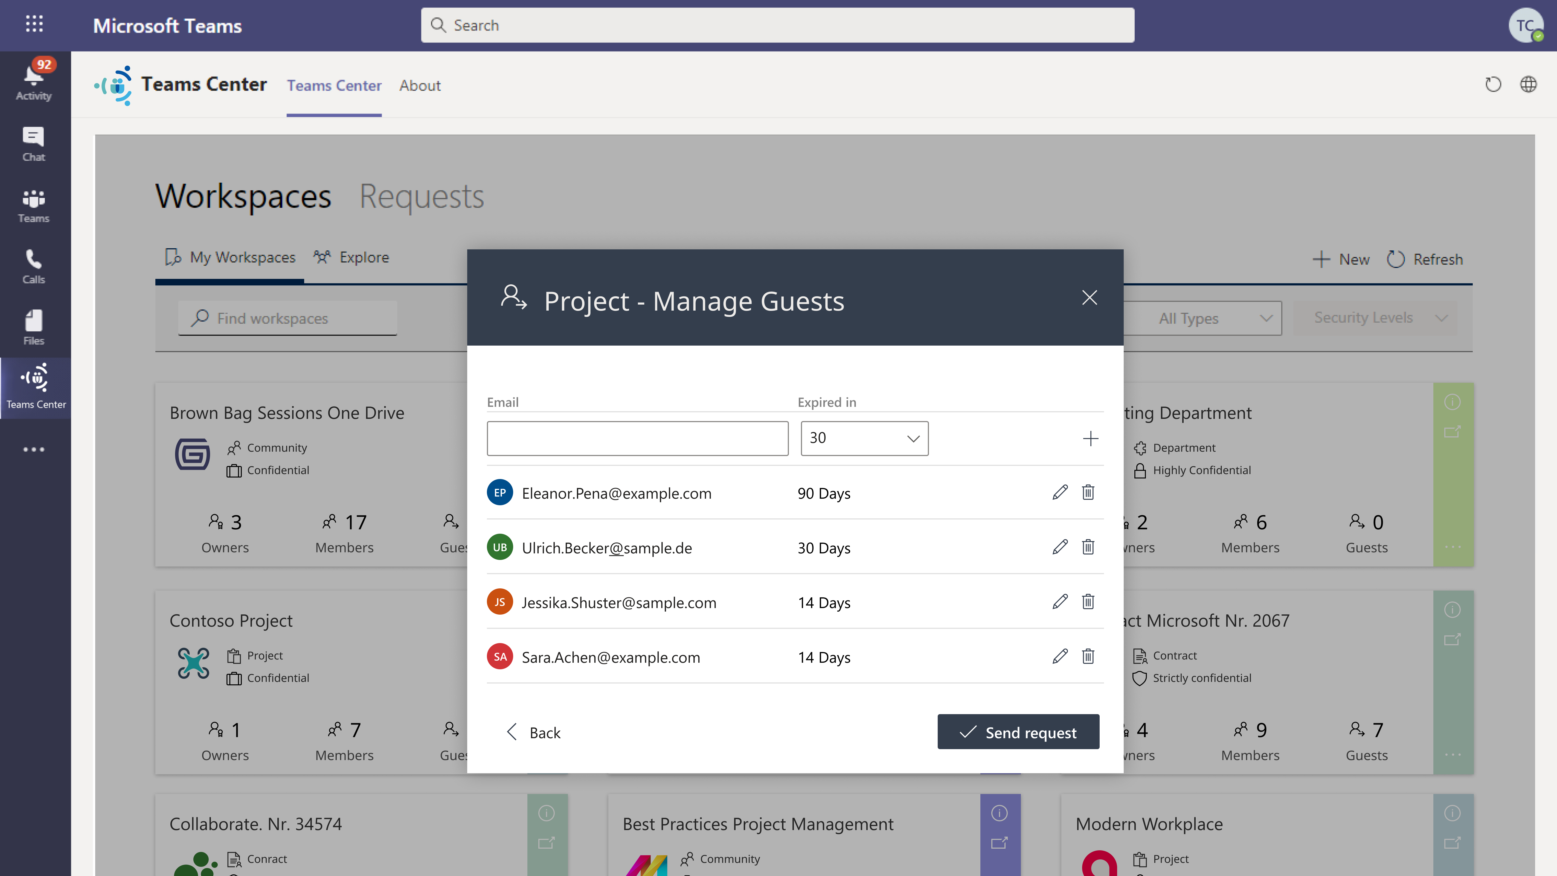Add guest with the plus icon
This screenshot has height=876, width=1557.
tap(1090, 439)
